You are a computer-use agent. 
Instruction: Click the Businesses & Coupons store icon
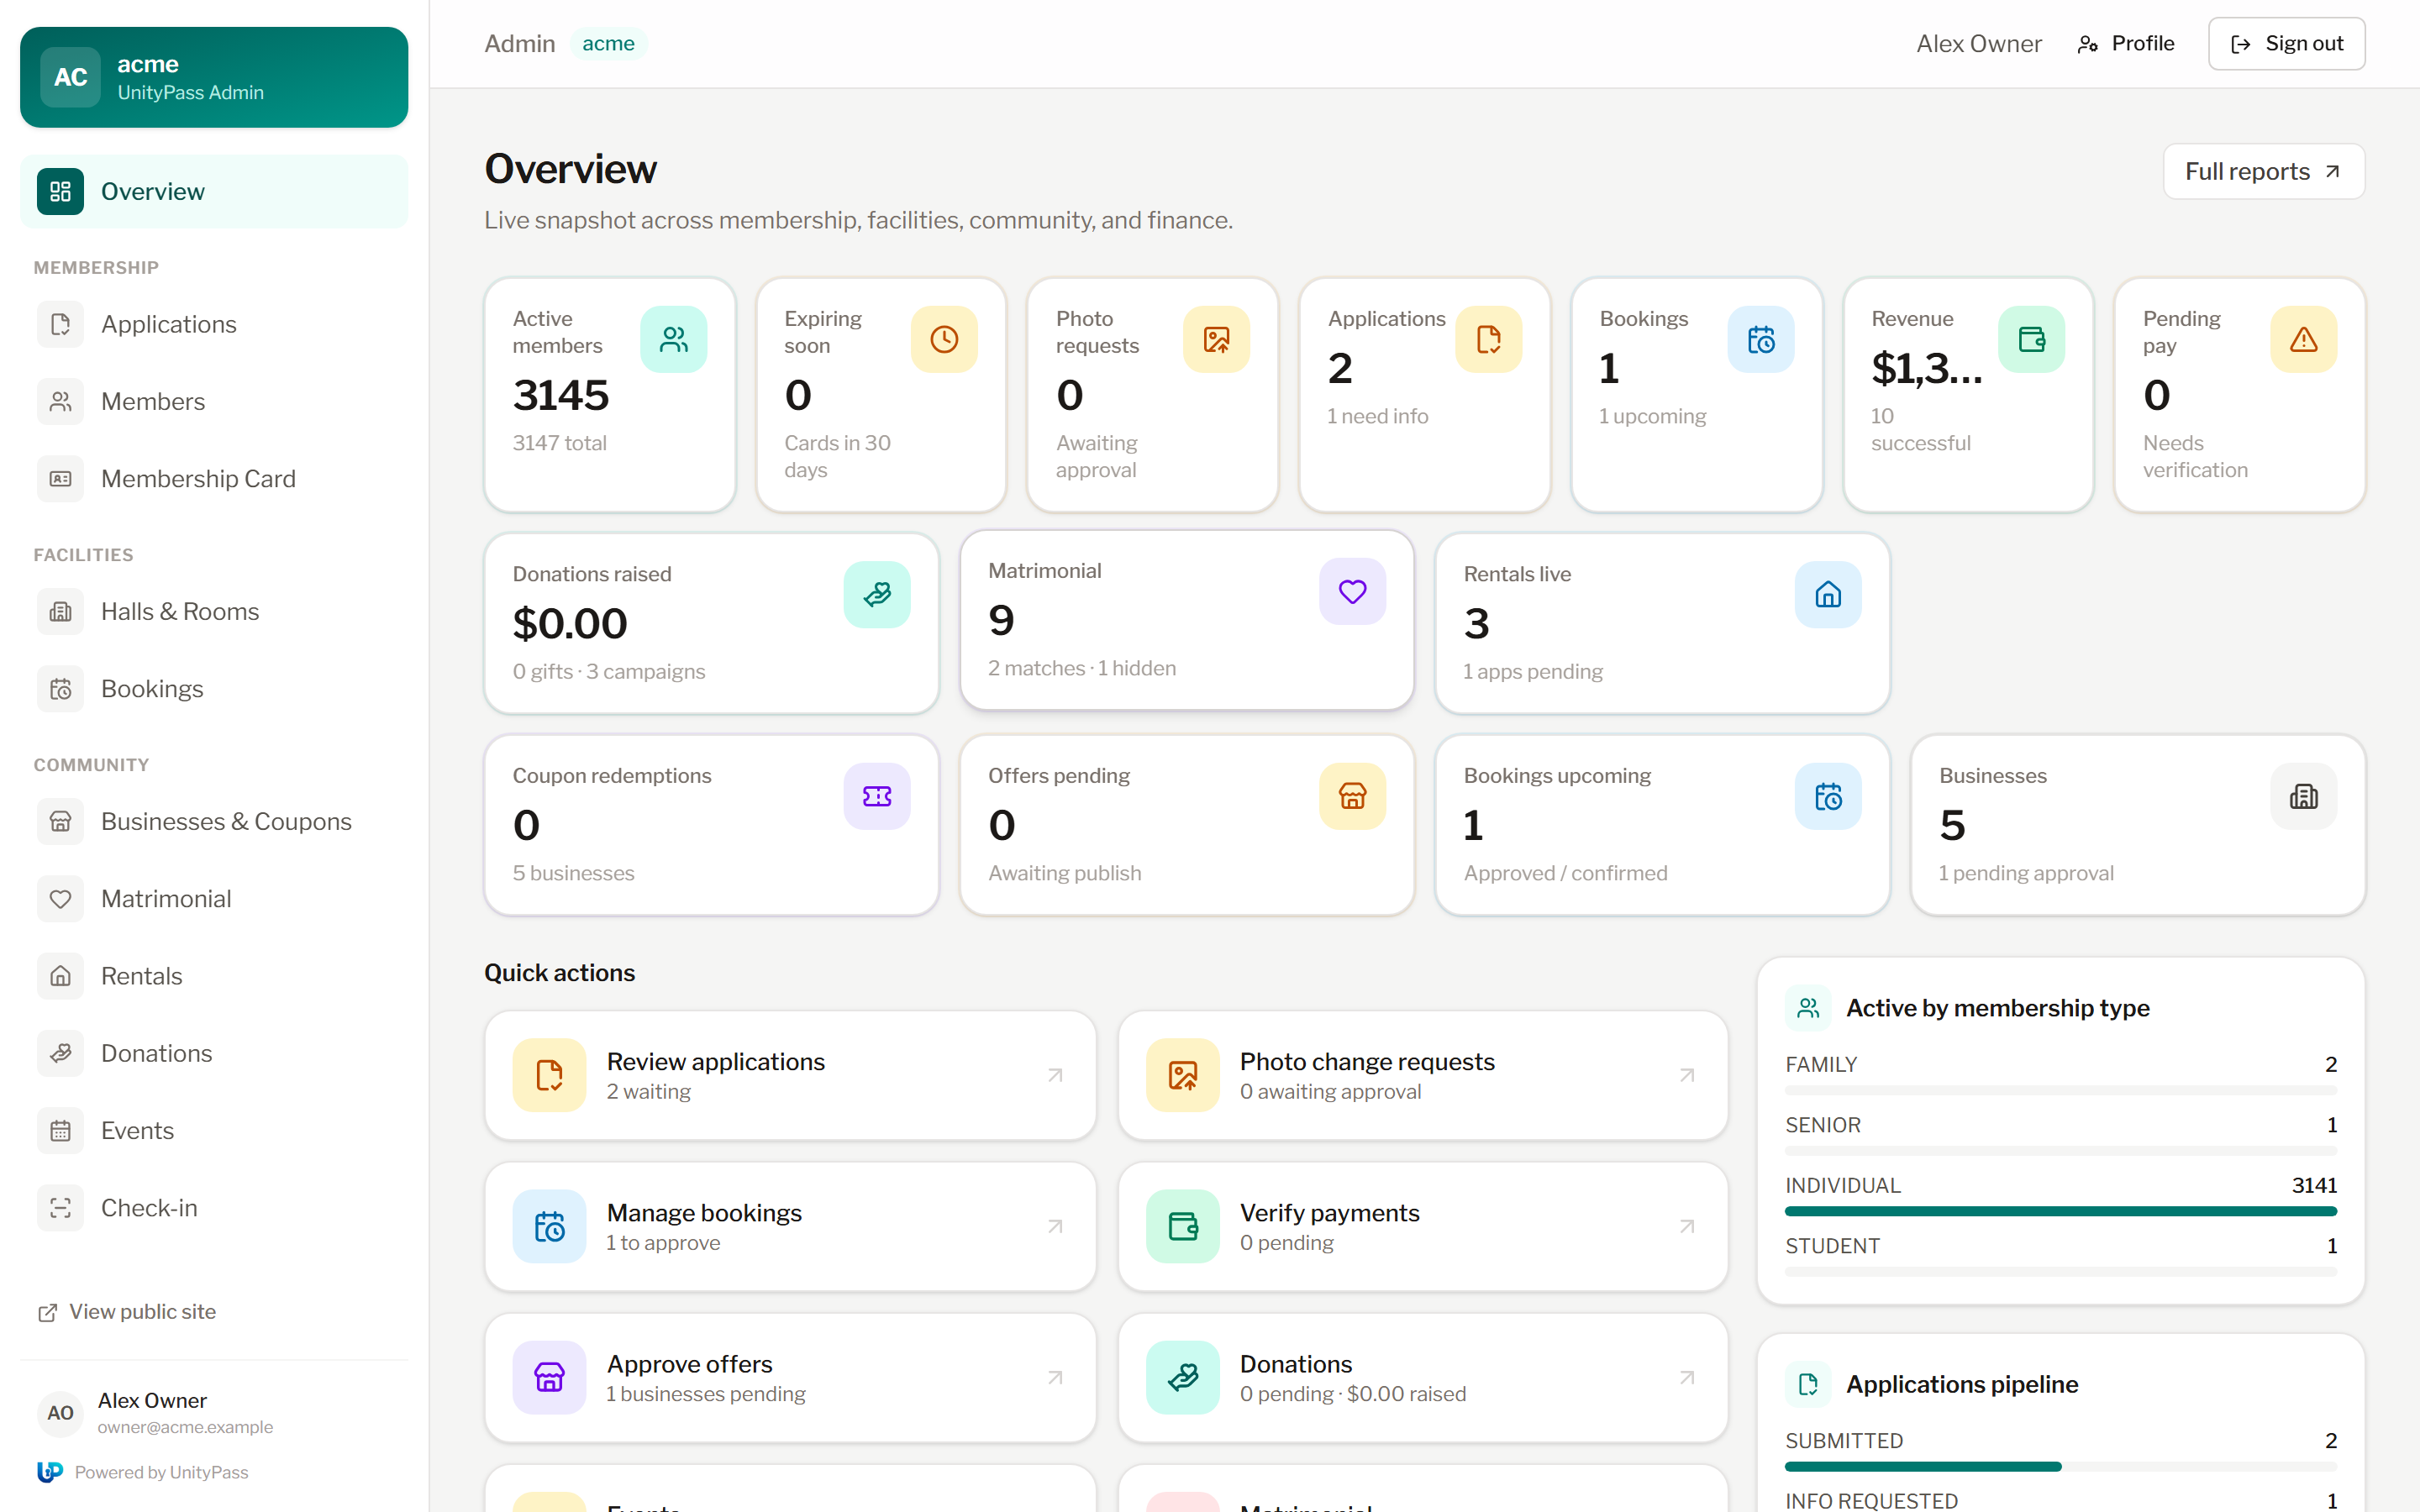pos(60,821)
